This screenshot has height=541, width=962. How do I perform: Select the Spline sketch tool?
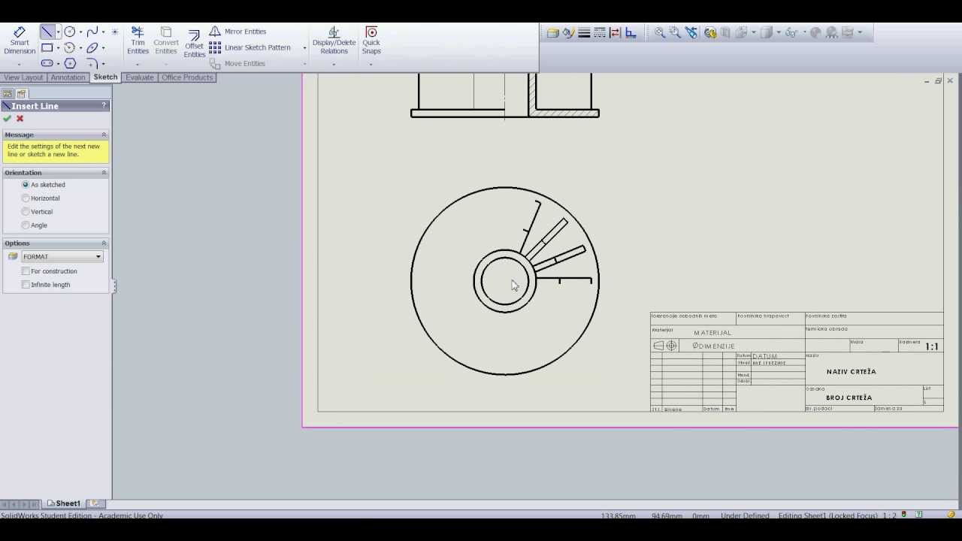click(x=92, y=32)
